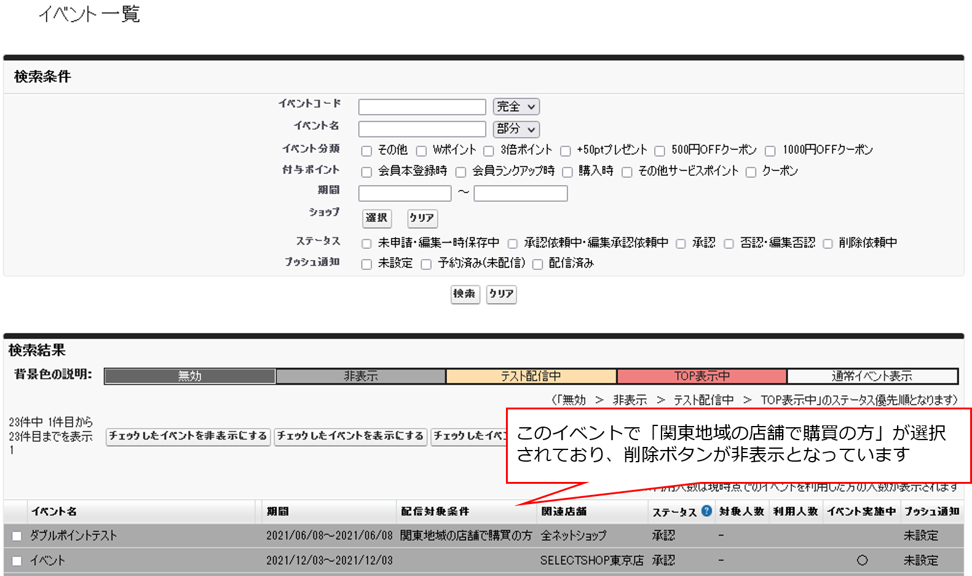Toggle the 承認 status checkbox
Viewport: 972px width, 576px height.
(681, 243)
